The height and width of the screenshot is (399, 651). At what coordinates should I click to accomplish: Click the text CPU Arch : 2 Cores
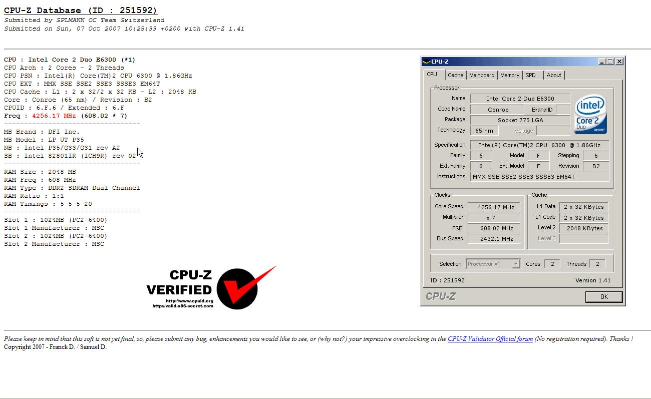pos(64,68)
